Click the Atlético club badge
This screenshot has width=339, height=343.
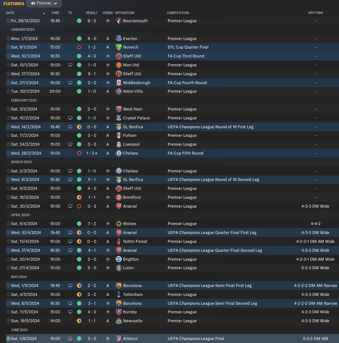[119, 339]
